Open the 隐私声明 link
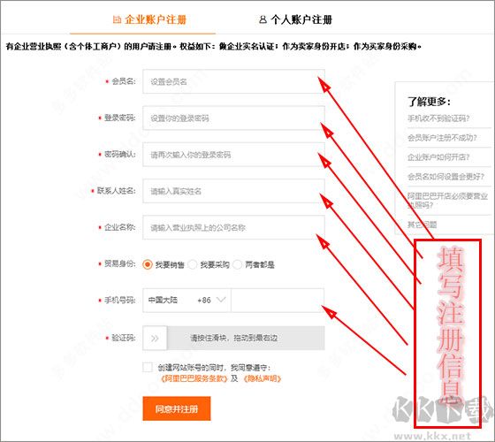 (263, 378)
